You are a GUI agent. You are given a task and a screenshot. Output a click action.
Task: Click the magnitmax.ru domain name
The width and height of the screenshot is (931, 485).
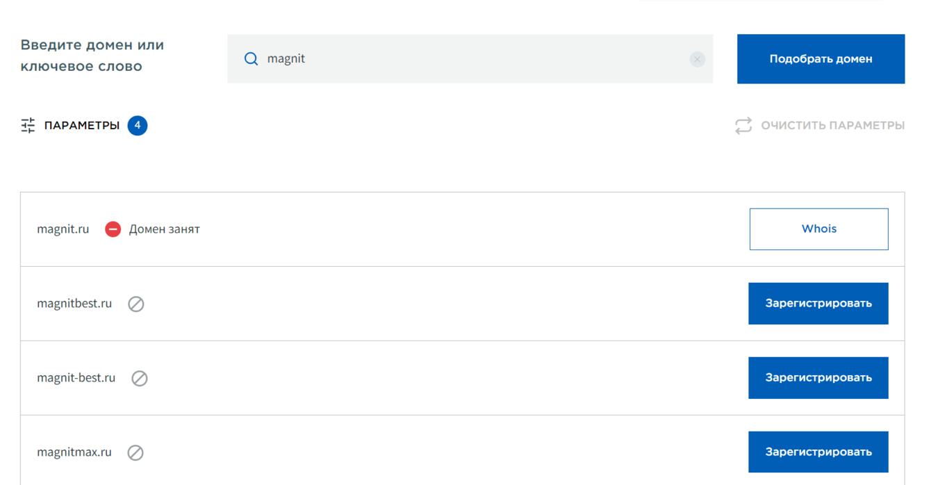pyautogui.click(x=74, y=452)
